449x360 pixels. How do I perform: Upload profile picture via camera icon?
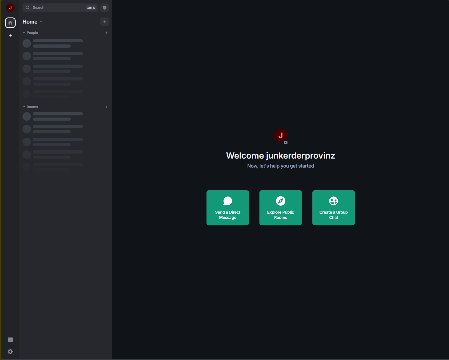[286, 142]
